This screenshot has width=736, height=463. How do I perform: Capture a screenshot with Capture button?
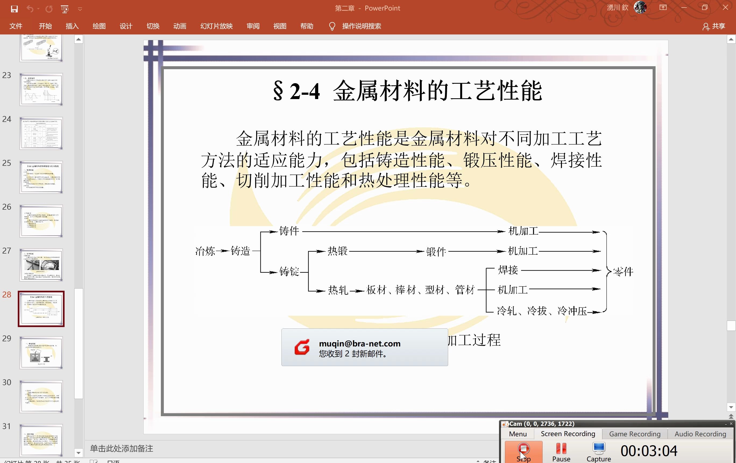click(599, 452)
